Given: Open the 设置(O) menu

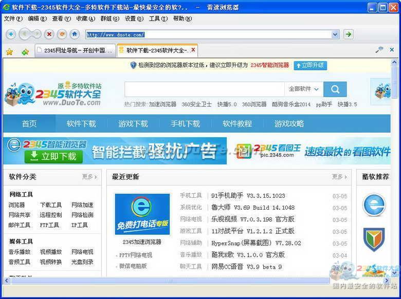Looking at the screenshot, I should [x=134, y=18].
